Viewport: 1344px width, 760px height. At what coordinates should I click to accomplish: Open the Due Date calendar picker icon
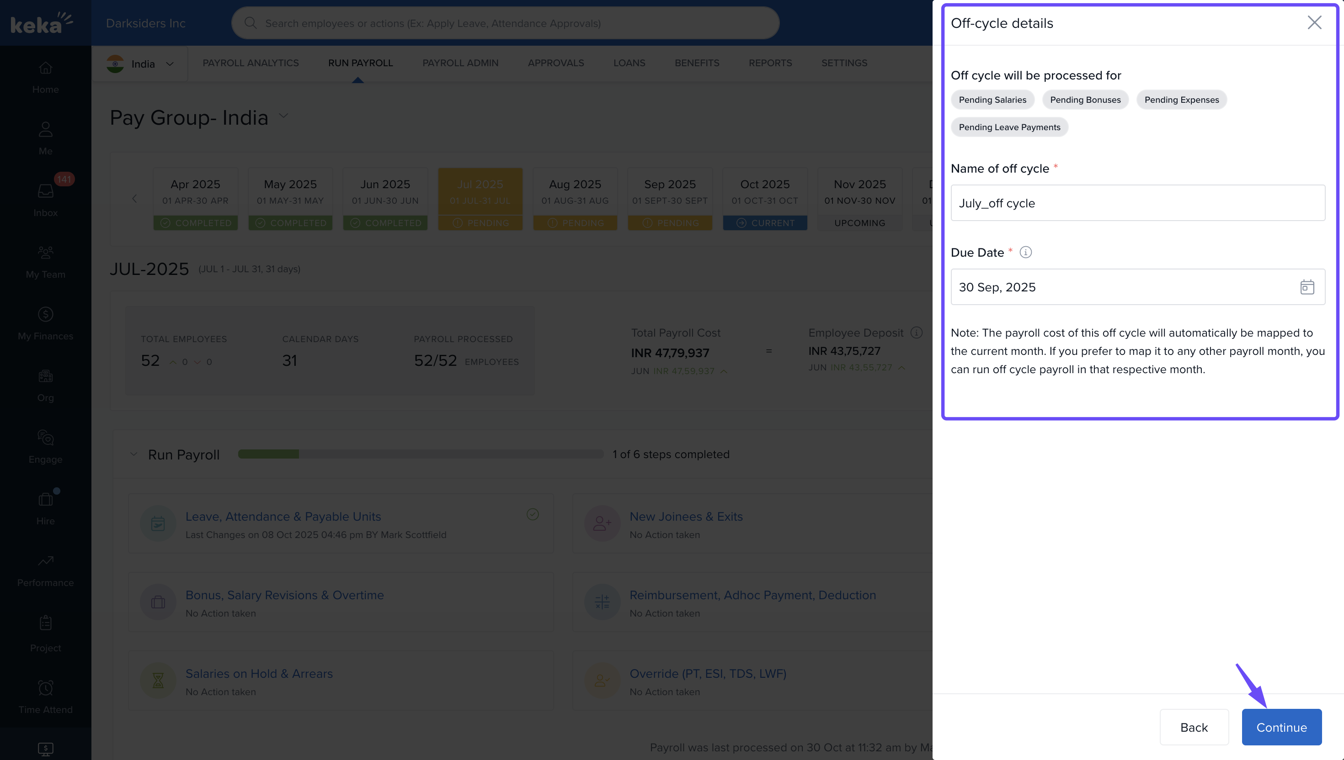click(1307, 287)
